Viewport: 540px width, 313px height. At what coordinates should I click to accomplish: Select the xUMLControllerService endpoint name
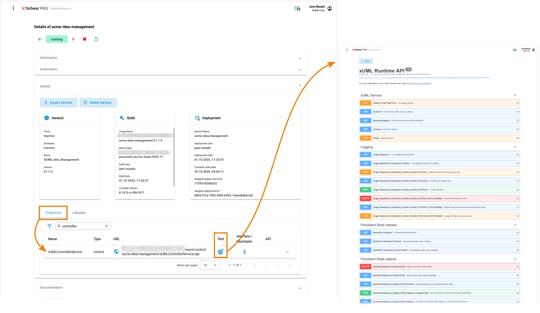click(x=65, y=252)
